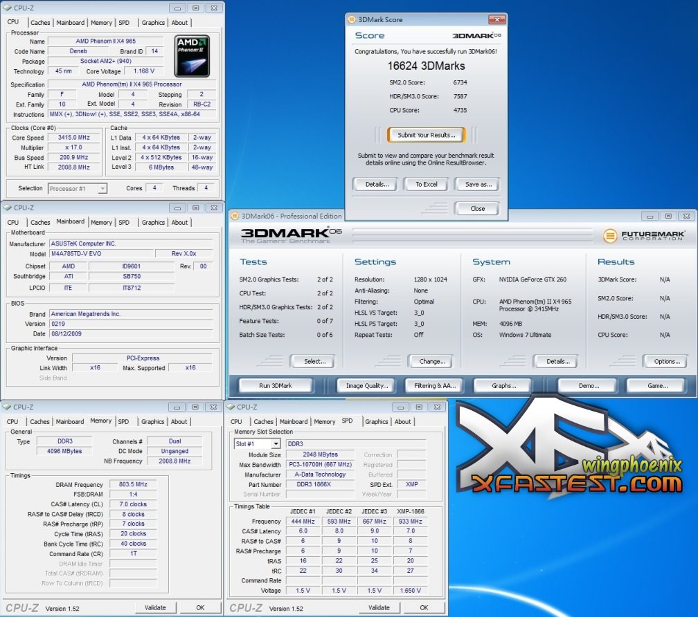The height and width of the screenshot is (617, 698).
Task: Click the Futuremark Corporation logo
Action: (644, 236)
